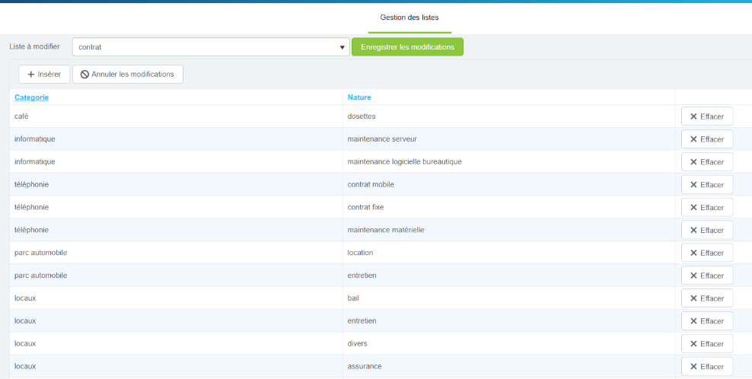Click X icon for locaux assurance row
752x379 pixels.
click(x=693, y=367)
